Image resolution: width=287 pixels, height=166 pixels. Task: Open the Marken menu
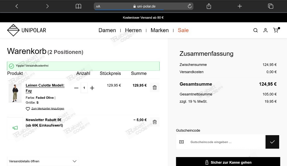160,30
